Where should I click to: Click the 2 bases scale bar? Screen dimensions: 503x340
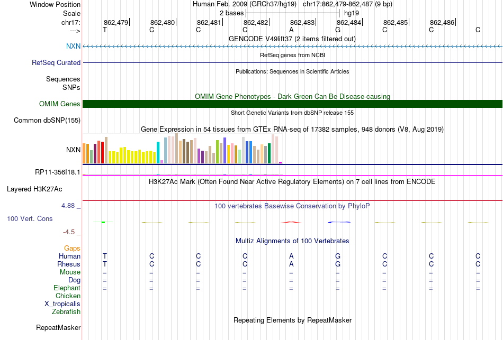(292, 13)
